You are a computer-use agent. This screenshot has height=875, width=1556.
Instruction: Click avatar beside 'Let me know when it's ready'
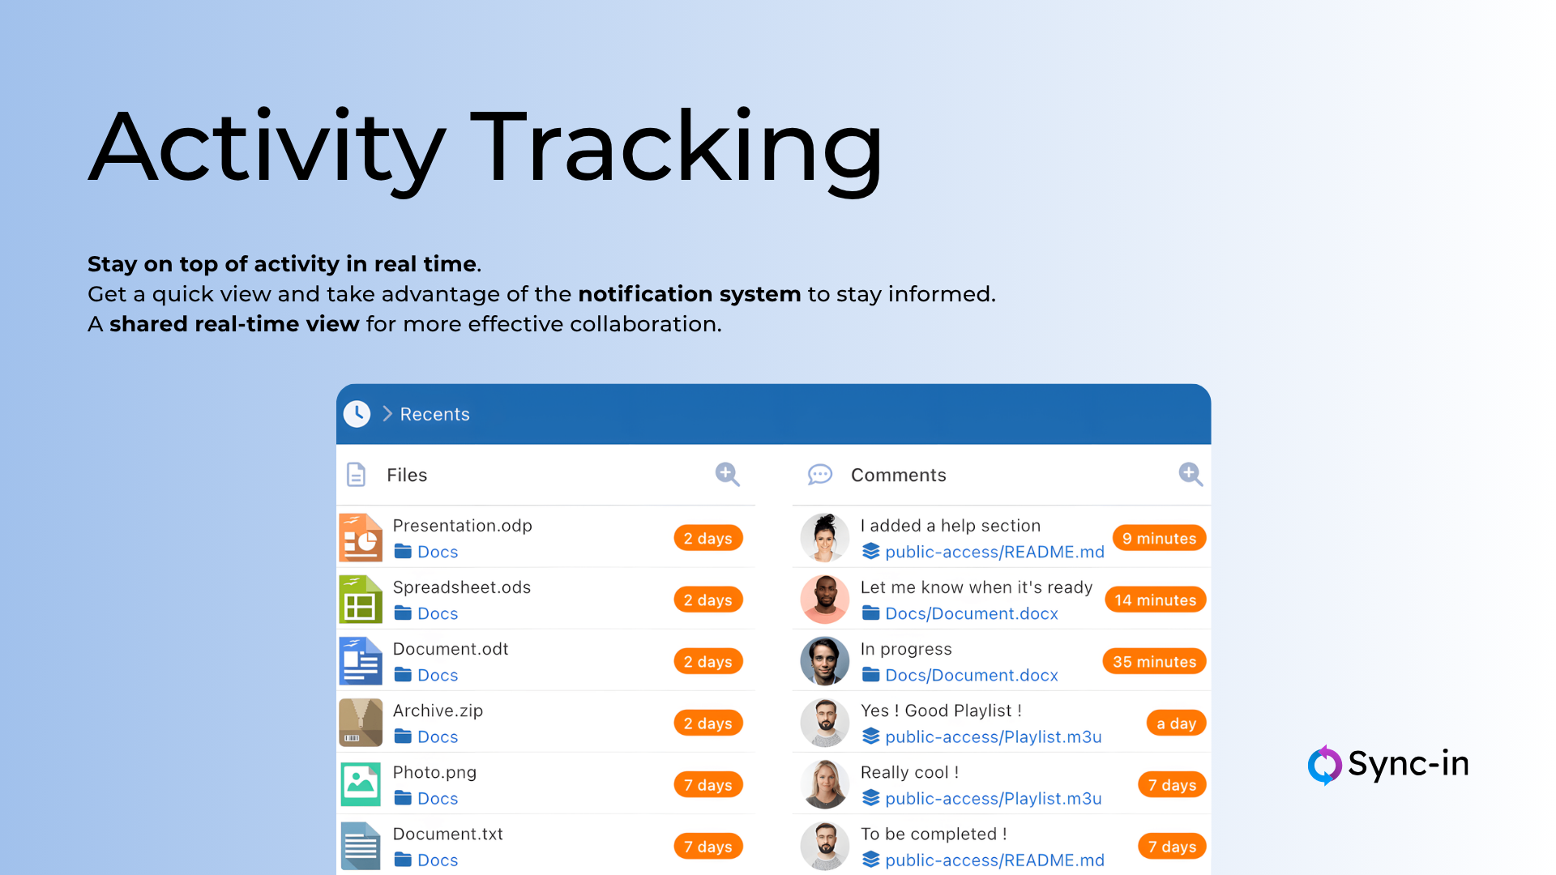(x=824, y=600)
